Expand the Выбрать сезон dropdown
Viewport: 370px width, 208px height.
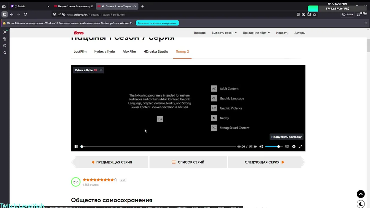tap(224, 33)
